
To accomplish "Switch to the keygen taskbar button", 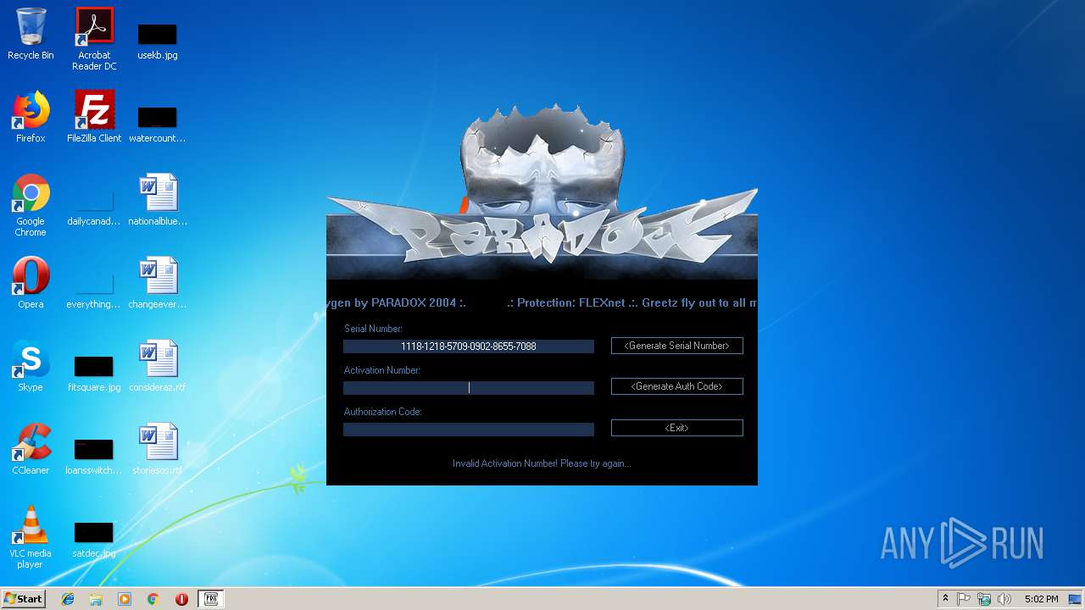I will (x=210, y=599).
